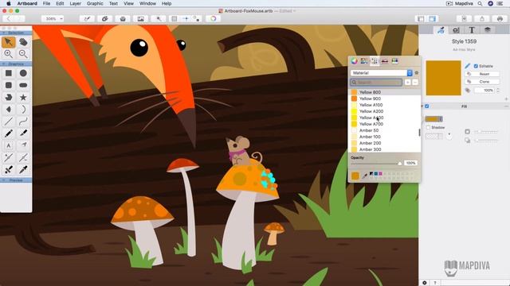Open the fill color well dropdown

point(433,119)
